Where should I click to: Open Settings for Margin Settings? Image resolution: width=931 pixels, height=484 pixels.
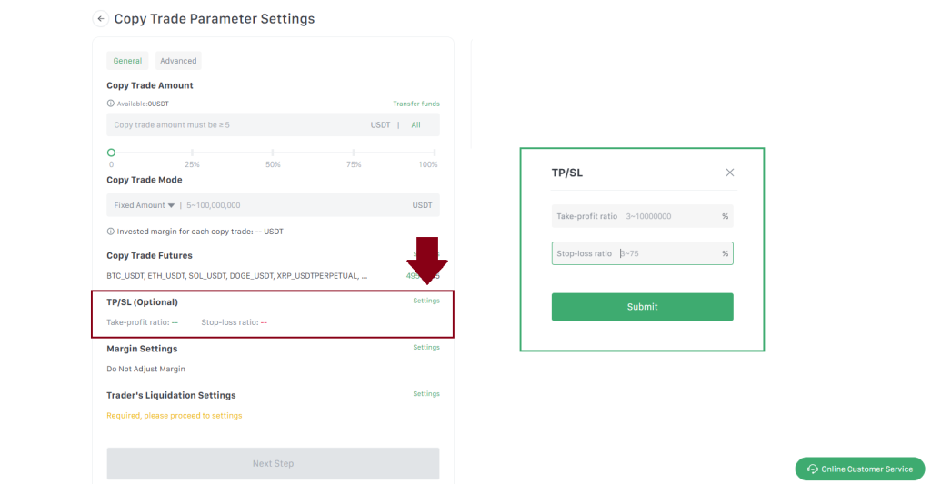(425, 347)
